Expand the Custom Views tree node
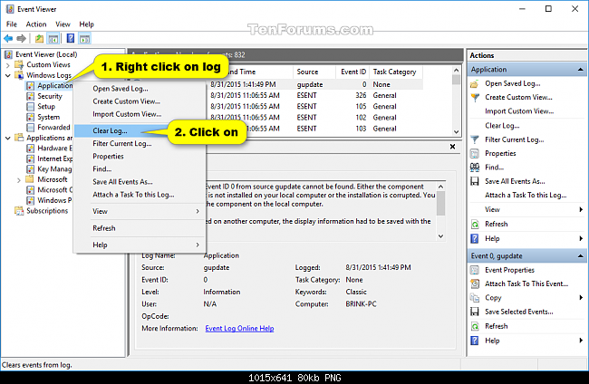589x384 pixels. coord(8,64)
